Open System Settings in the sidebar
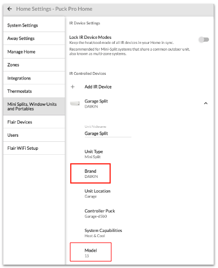Image resolution: width=218 pixels, height=268 pixels. click(x=34, y=25)
